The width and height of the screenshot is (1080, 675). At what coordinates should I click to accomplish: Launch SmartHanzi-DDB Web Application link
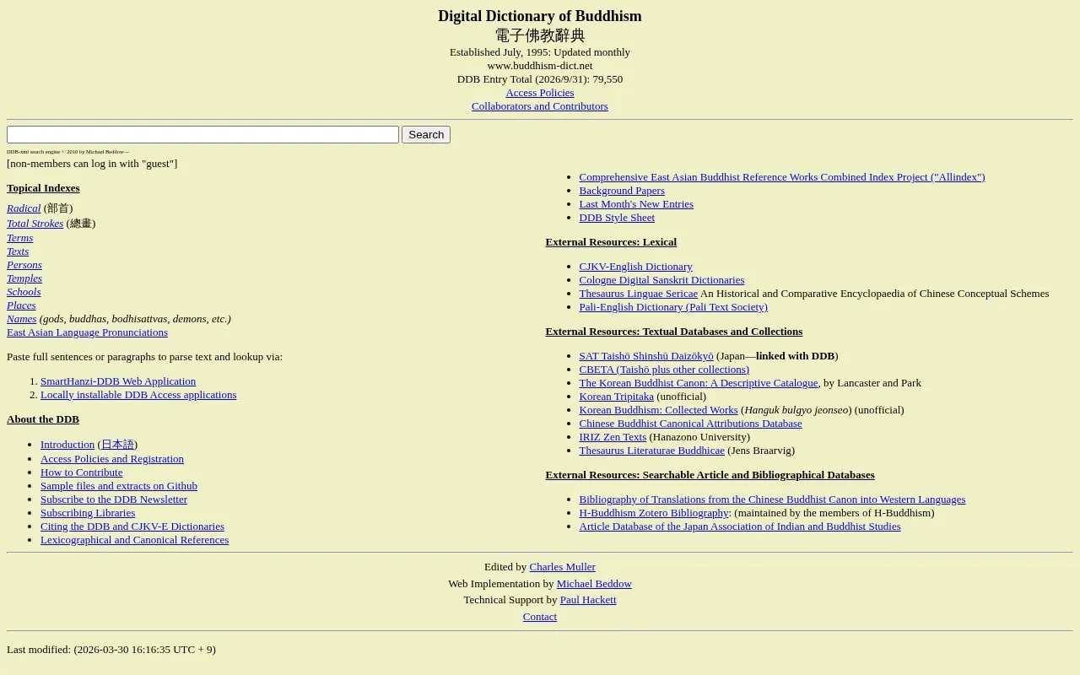(x=118, y=381)
